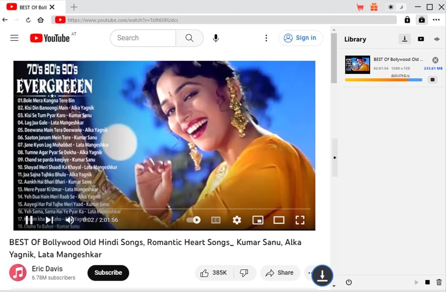Open the YouTube hamburger guide menu
This screenshot has height=292, width=446.
(15, 38)
